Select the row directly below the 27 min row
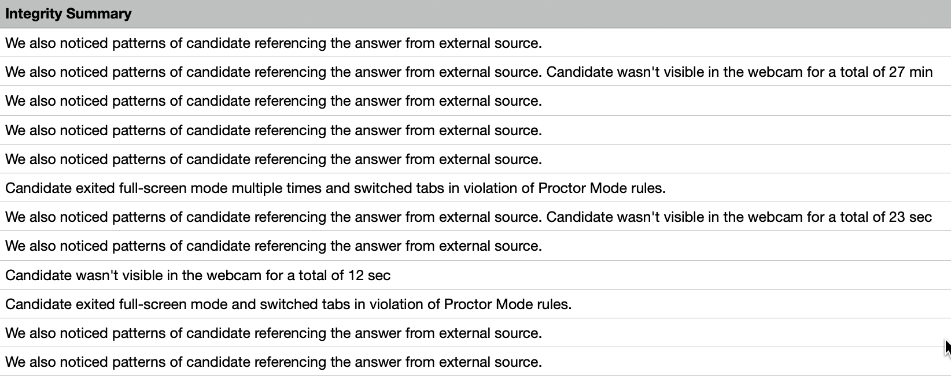 pyautogui.click(x=274, y=101)
